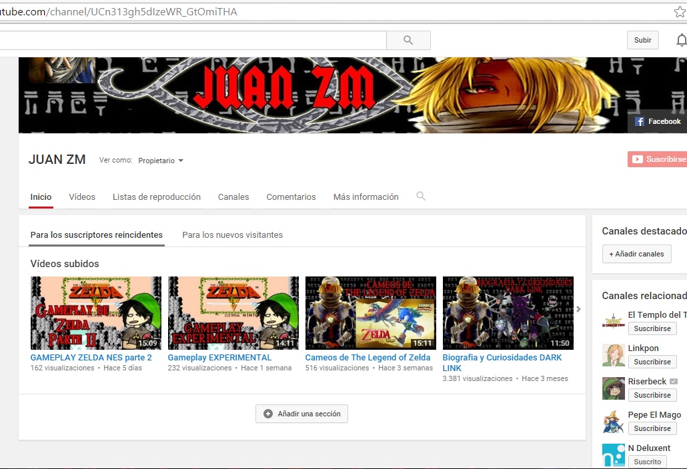Go to the Comentarios tab
This screenshot has height=469, width=687.
click(291, 197)
